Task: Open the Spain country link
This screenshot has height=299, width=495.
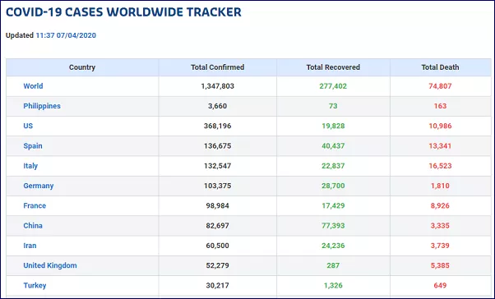Action: pos(33,145)
